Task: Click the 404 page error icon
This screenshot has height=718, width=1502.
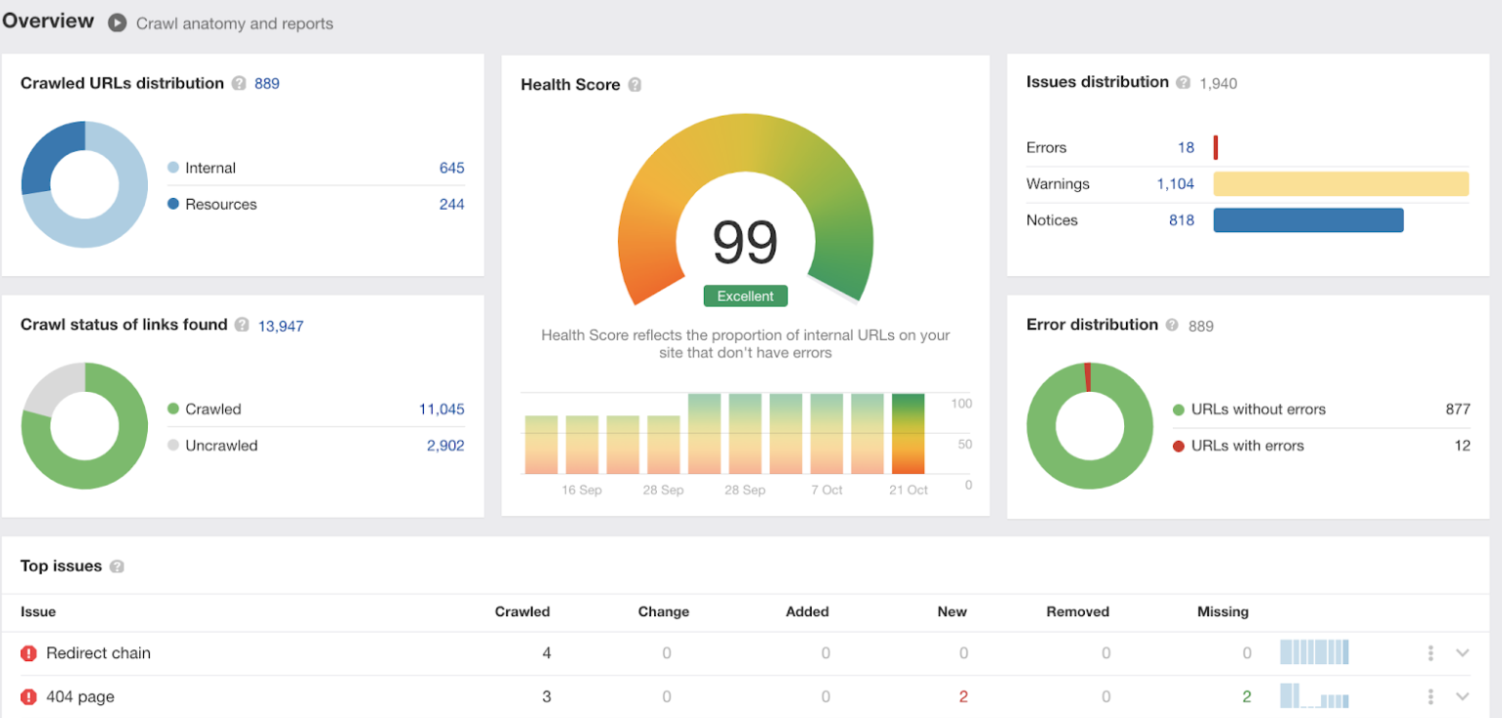Action: (x=28, y=697)
